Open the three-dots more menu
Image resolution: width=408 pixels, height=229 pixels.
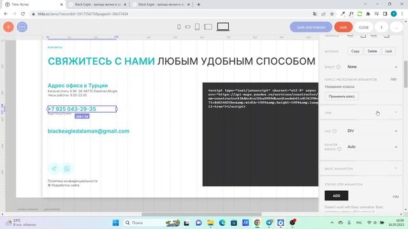coord(396,27)
